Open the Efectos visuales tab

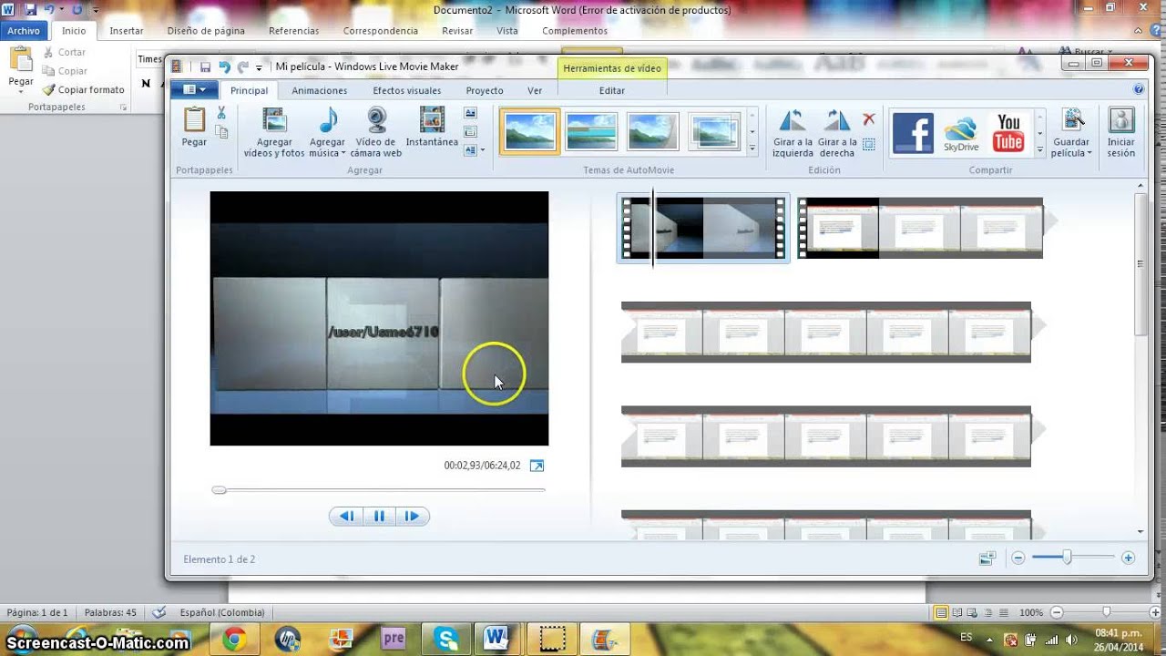coord(406,90)
